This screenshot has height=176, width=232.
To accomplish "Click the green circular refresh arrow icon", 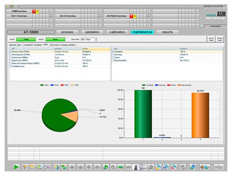I will point(106,167).
